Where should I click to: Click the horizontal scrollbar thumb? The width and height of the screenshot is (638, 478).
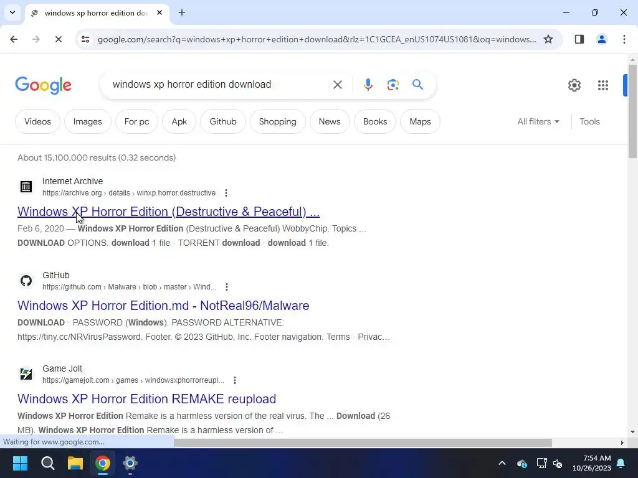(363, 443)
